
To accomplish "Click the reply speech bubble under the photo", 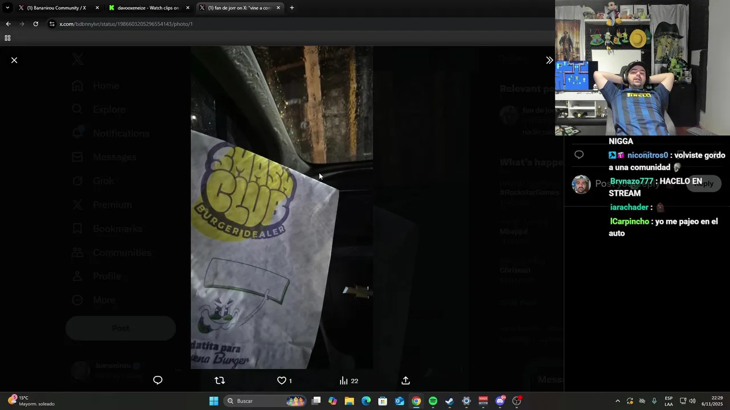I will (x=158, y=380).
